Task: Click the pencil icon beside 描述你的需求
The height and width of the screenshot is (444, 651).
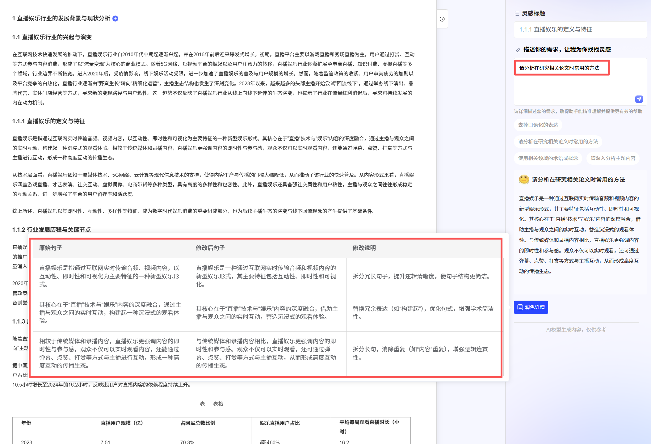Action: click(x=518, y=50)
